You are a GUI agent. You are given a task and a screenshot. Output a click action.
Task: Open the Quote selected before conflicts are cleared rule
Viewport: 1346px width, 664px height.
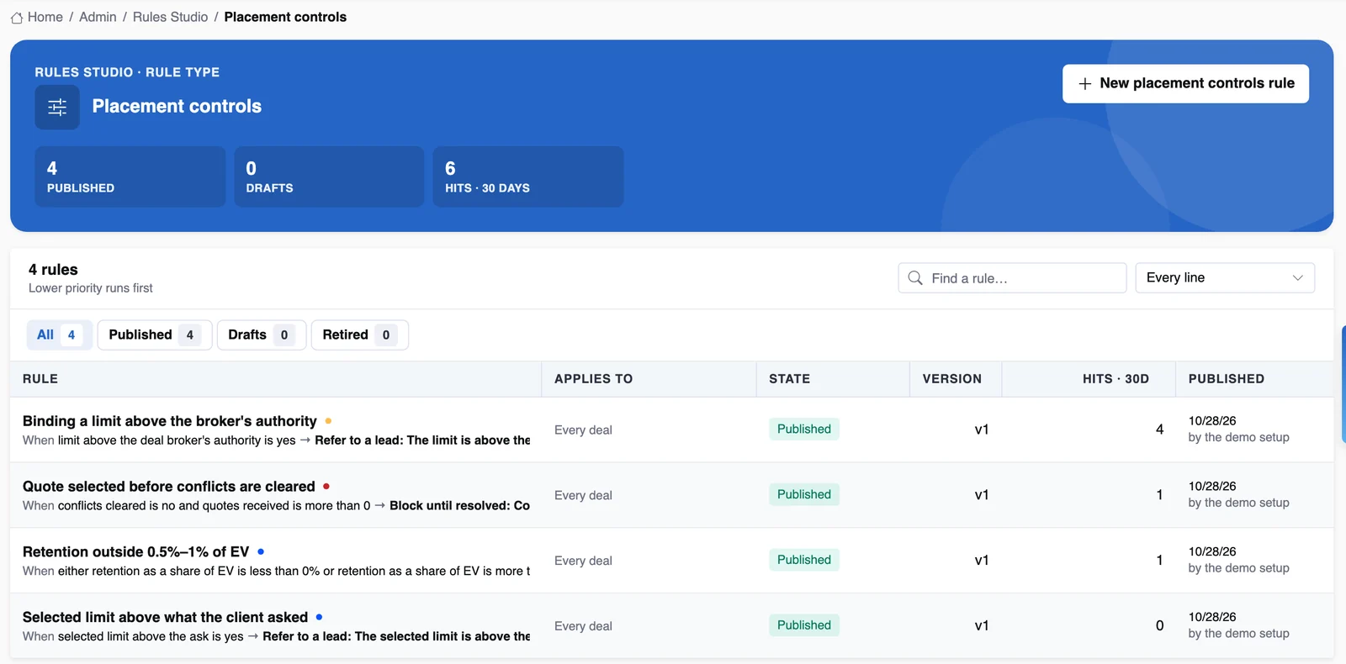pyautogui.click(x=169, y=487)
